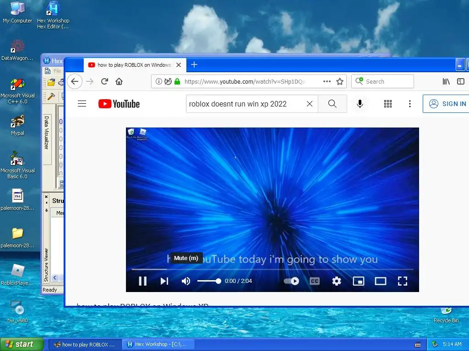The image size is (469, 351).
Task: Click the taskbar clock showing 5:14 AM
Action: click(452, 344)
